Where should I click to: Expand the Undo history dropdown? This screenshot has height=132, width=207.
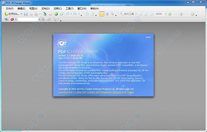[x=71, y=14]
